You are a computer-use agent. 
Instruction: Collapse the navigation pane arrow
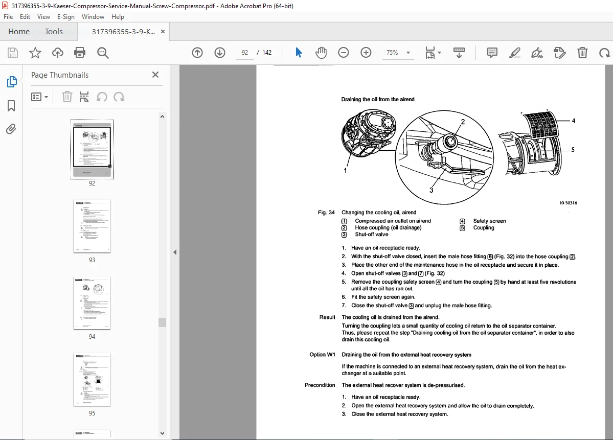tap(175, 252)
